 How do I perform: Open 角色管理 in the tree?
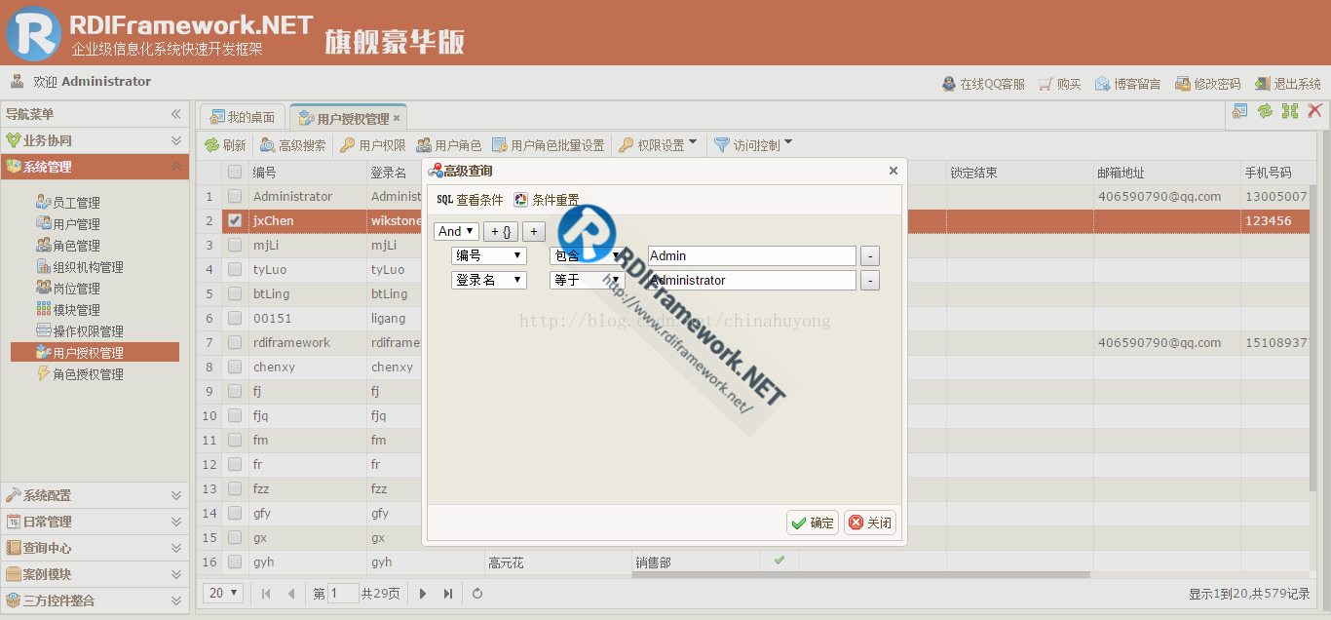pyautogui.click(x=76, y=246)
